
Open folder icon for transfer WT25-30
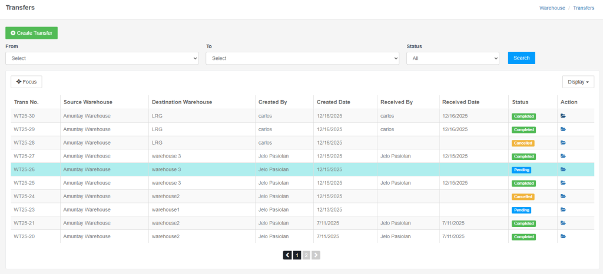563,116
